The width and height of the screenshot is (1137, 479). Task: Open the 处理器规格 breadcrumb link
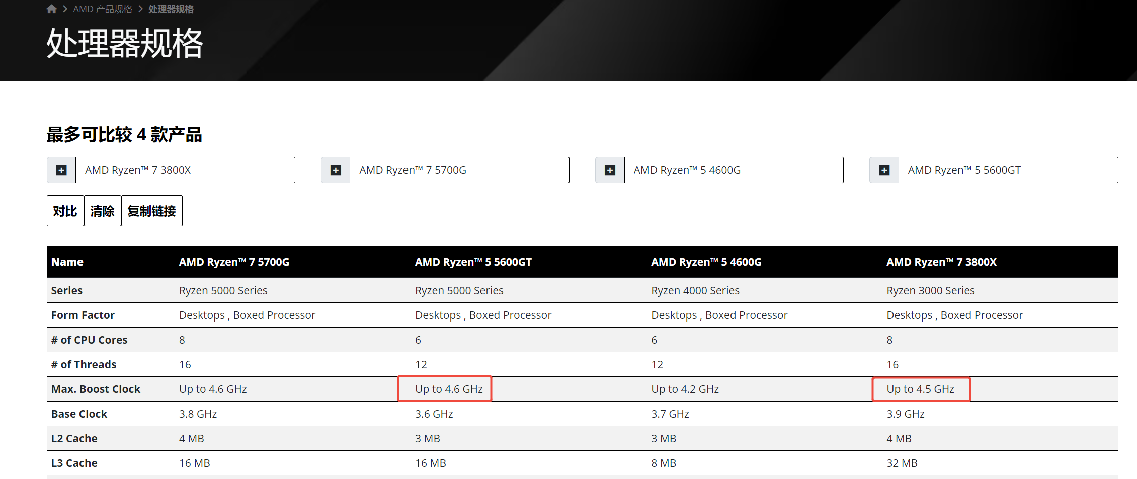click(x=171, y=9)
